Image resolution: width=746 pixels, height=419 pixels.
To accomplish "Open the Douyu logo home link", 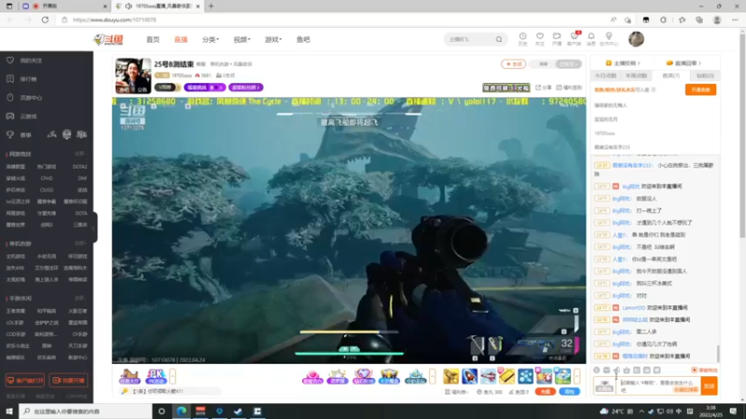I will click(x=108, y=39).
